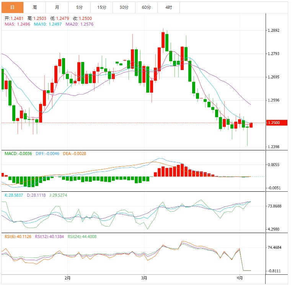Image resolution: width=292 pixels, height=287 pixels.
Task: Open the 月 monthly chart tab
Action: click(57, 7)
